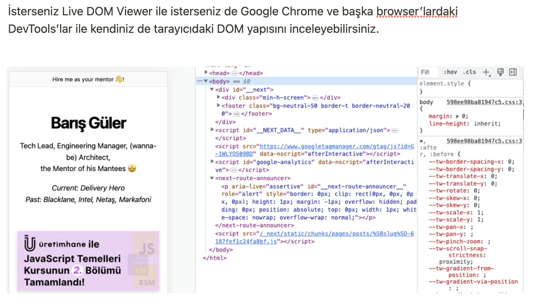The width and height of the screenshot is (534, 302).
Task: Open the googletagmanager gtag script link
Action: [314, 150]
